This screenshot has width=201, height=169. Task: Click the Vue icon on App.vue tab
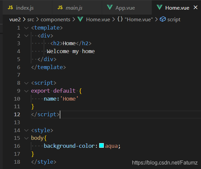[110, 7]
